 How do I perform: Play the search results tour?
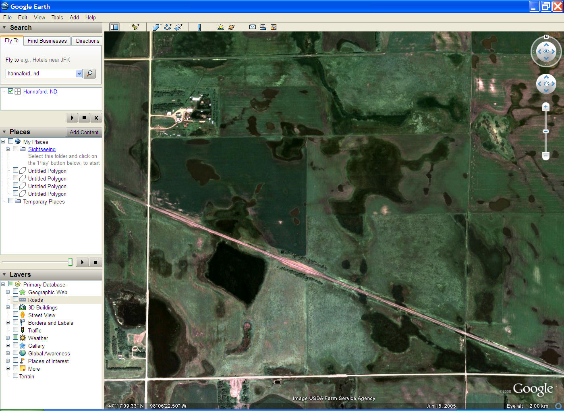point(72,118)
